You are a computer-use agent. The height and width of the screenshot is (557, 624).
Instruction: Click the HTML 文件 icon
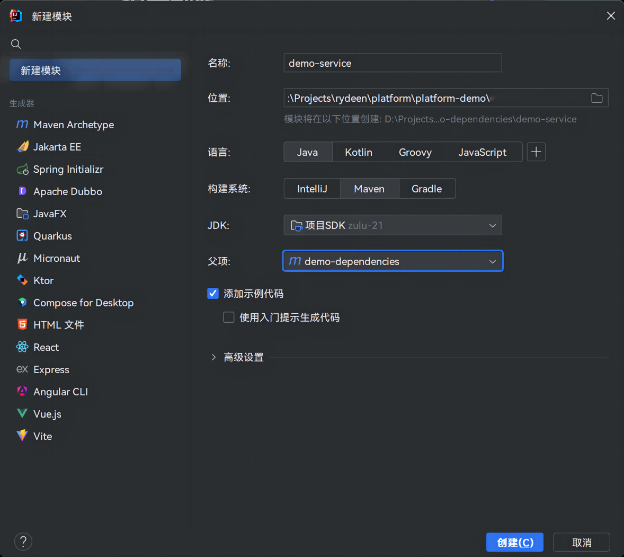(22, 325)
